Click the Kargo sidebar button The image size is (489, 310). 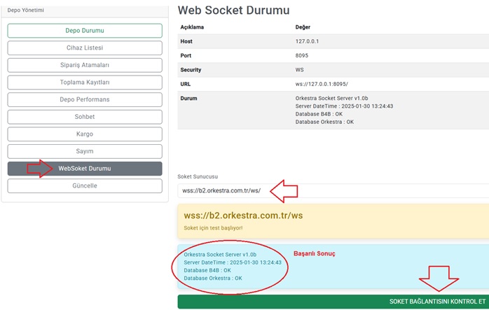[85, 134]
